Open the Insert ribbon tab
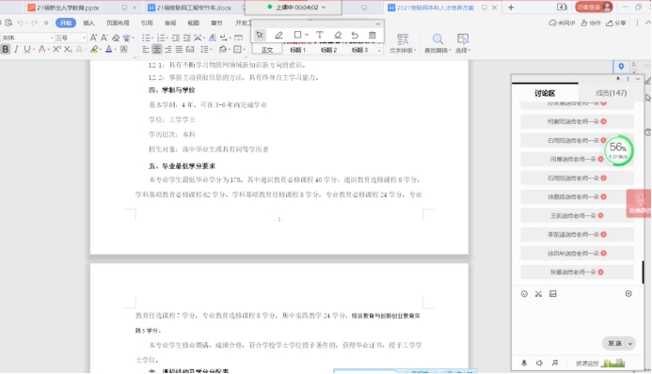Image resolution: width=652 pixels, height=374 pixels. (x=88, y=23)
